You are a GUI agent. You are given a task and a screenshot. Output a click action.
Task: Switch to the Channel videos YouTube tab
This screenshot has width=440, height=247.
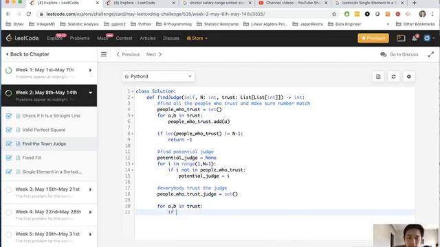(293, 3)
